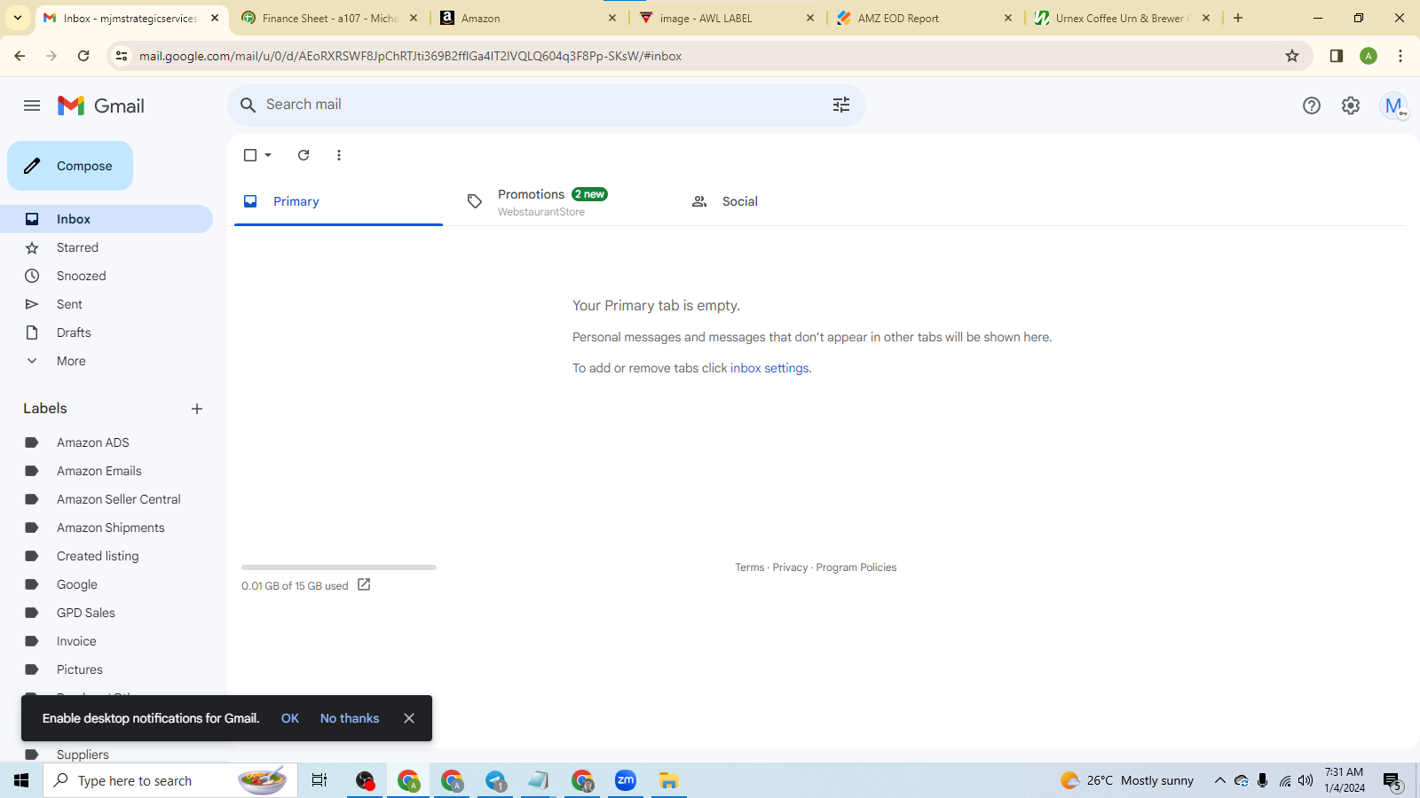The height and width of the screenshot is (798, 1420).
Task: Click OK on notifications prompt
Action: [290, 718]
